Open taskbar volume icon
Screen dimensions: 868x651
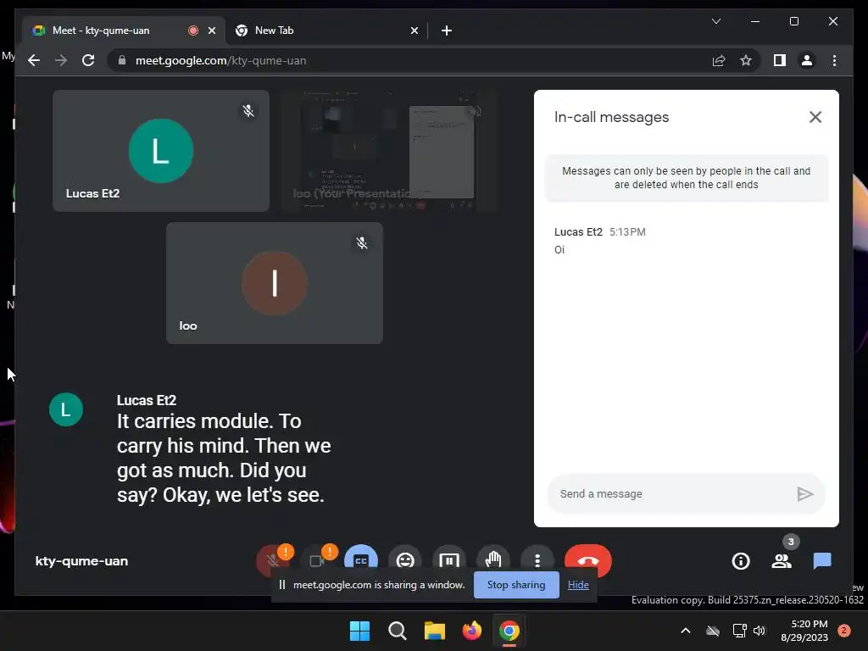click(759, 631)
